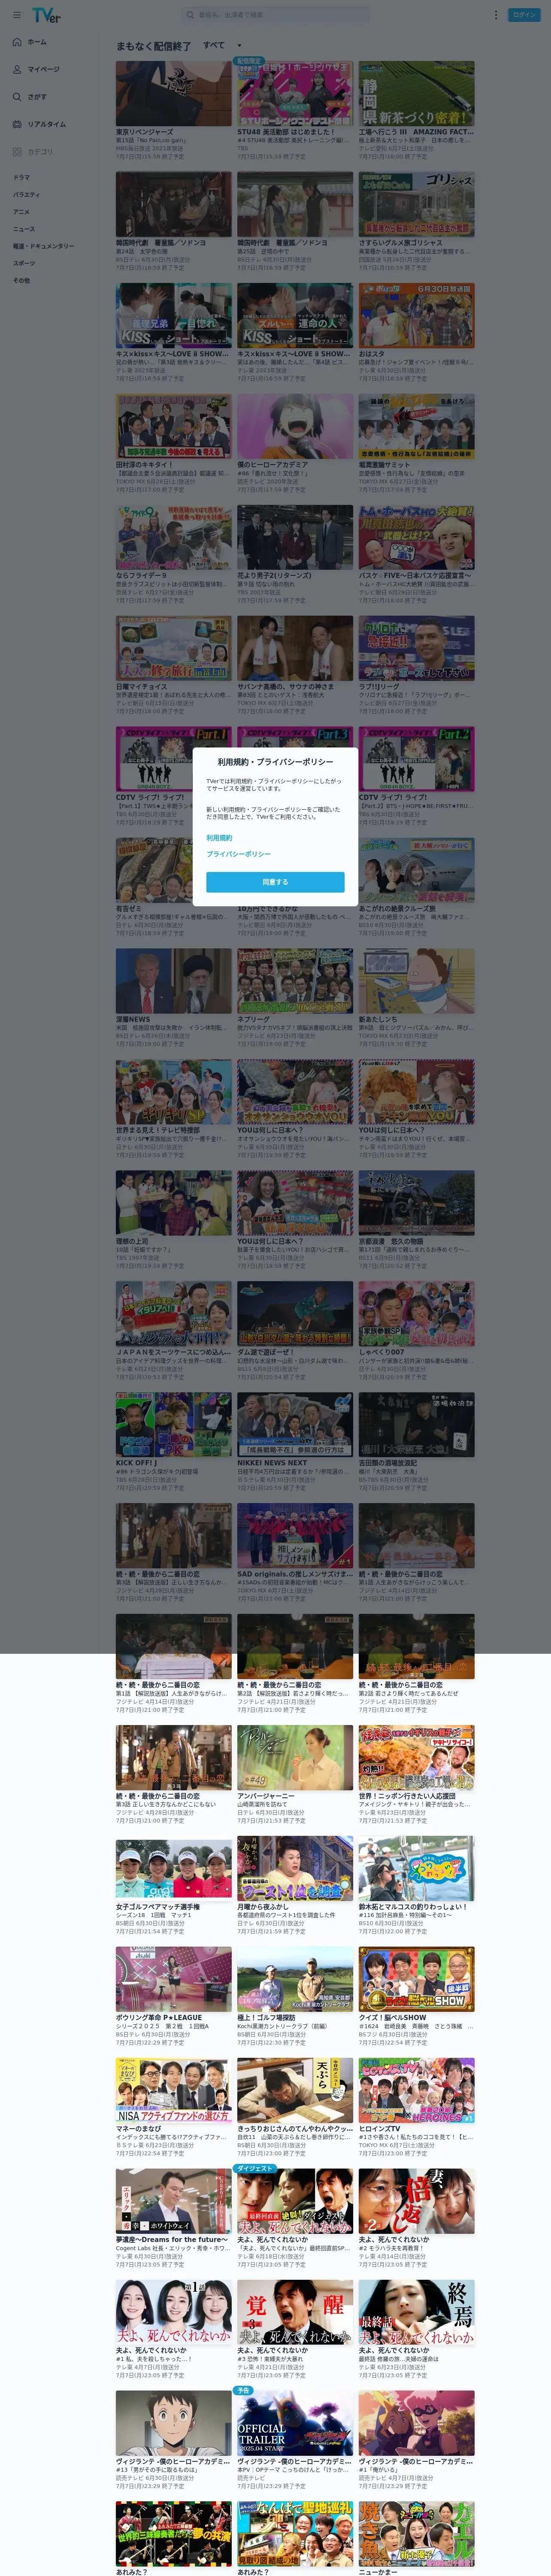Open 極上!ゴルフ場探訪 thumbnail
This screenshot has height=2576, width=551.
(295, 1979)
